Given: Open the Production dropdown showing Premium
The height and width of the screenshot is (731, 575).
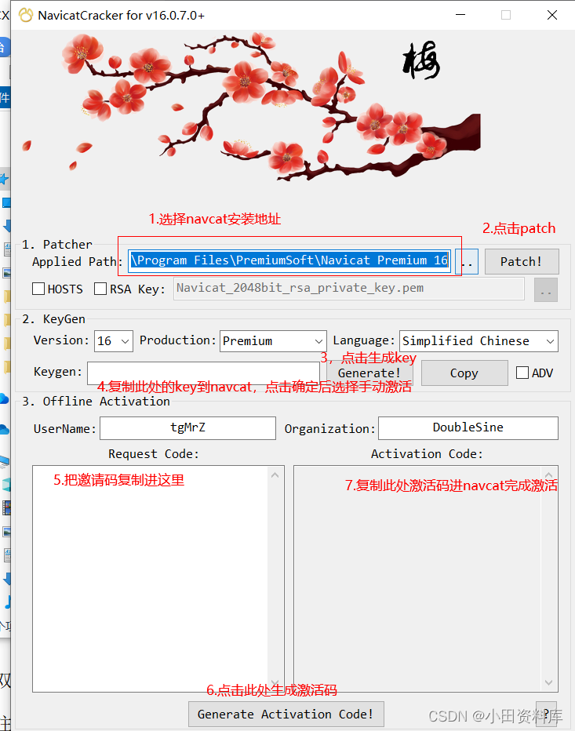Looking at the screenshot, I should pyautogui.click(x=273, y=341).
